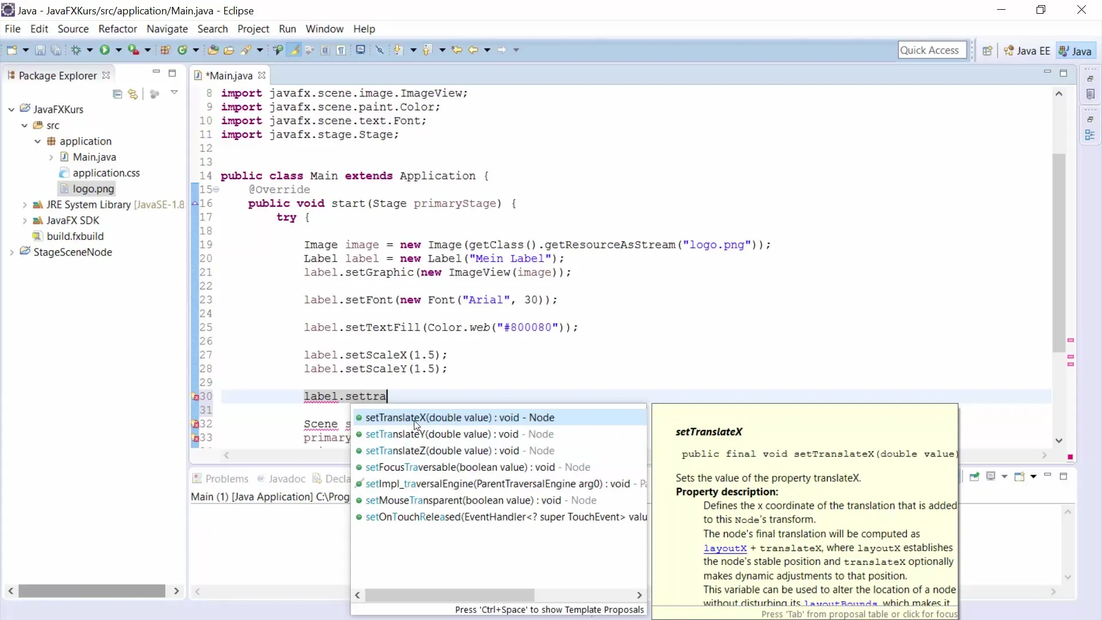This screenshot has width=1102, height=620.
Task: Click the Open Perspective icon
Action: pyautogui.click(x=987, y=51)
